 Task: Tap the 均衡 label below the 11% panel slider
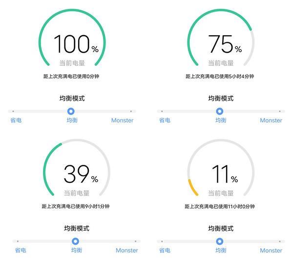tap(221, 250)
